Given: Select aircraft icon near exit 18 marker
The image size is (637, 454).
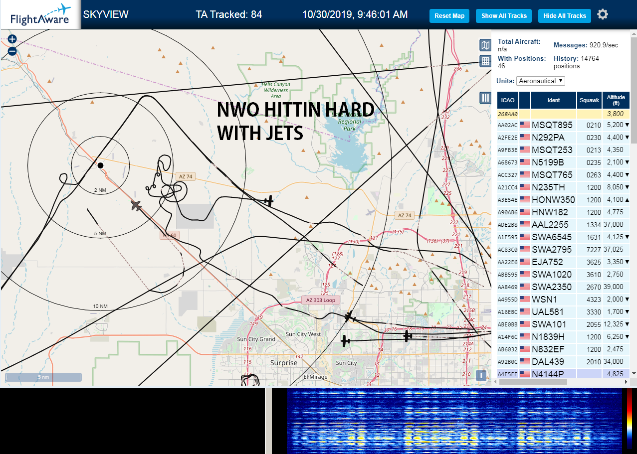Looking at the screenshot, I should click(408, 336).
